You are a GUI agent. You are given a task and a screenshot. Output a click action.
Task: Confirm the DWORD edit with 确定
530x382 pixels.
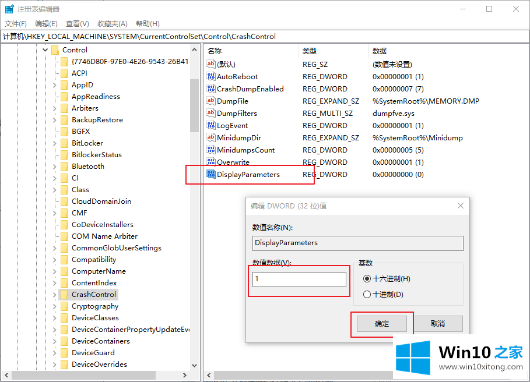coord(382,324)
